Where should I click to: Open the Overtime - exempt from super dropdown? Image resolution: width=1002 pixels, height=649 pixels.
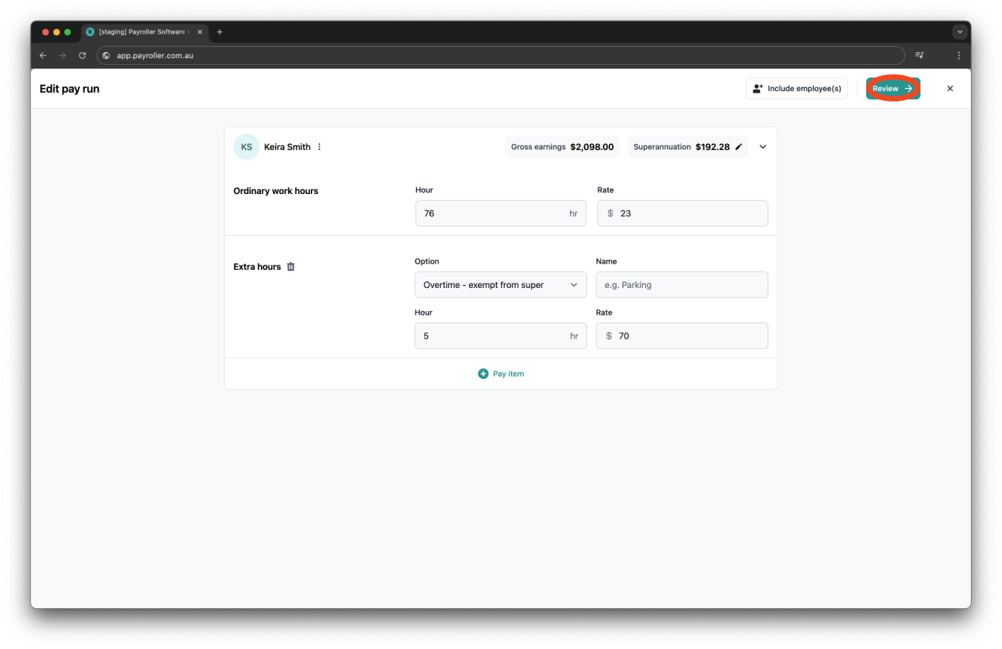500,285
